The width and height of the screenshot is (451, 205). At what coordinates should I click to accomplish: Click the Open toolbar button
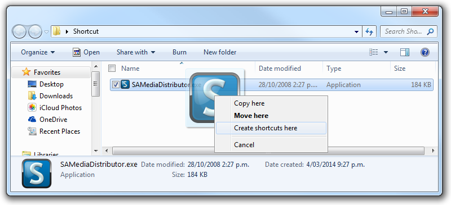(x=86, y=52)
